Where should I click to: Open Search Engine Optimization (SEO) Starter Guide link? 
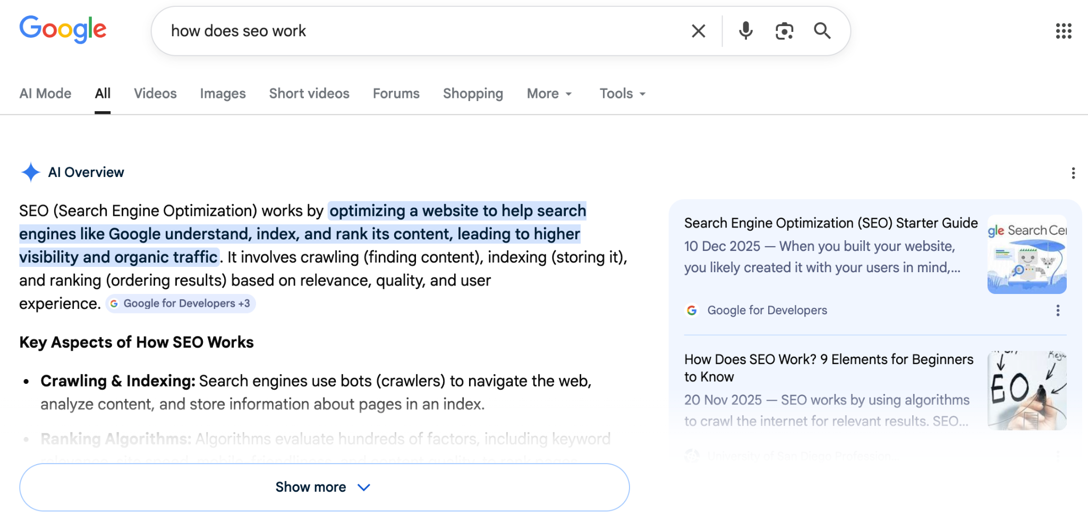tap(831, 223)
